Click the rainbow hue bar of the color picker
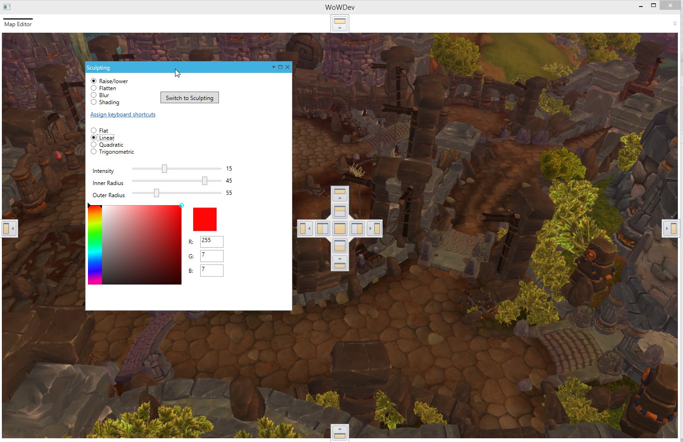Image resolution: width=683 pixels, height=442 pixels. [95, 245]
